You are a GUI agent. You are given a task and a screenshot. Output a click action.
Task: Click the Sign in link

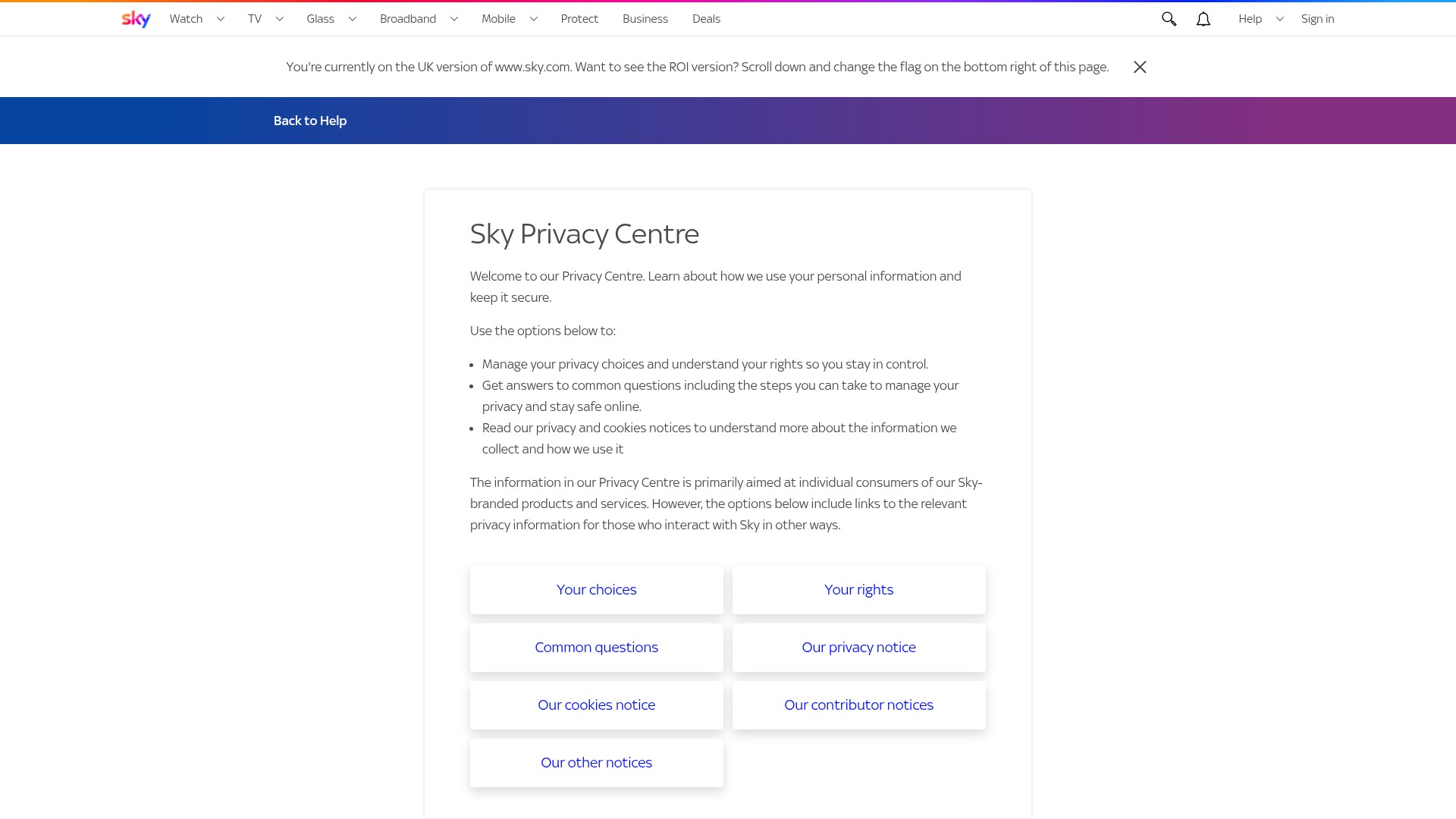[1317, 19]
